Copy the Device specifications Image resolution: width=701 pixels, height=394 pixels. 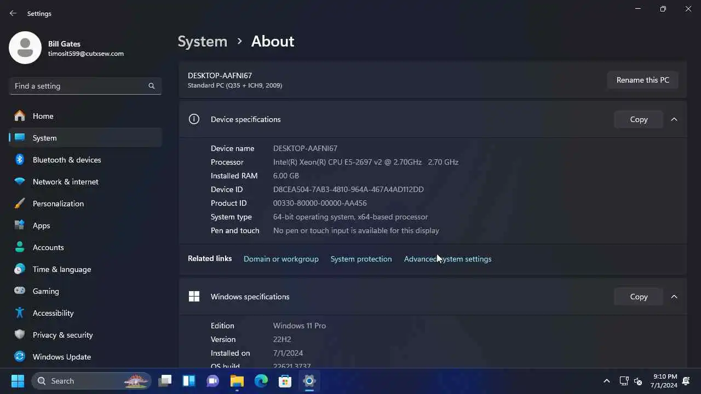[x=639, y=119]
